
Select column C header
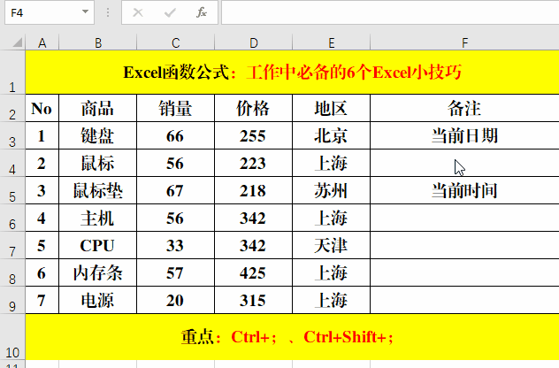click(175, 42)
